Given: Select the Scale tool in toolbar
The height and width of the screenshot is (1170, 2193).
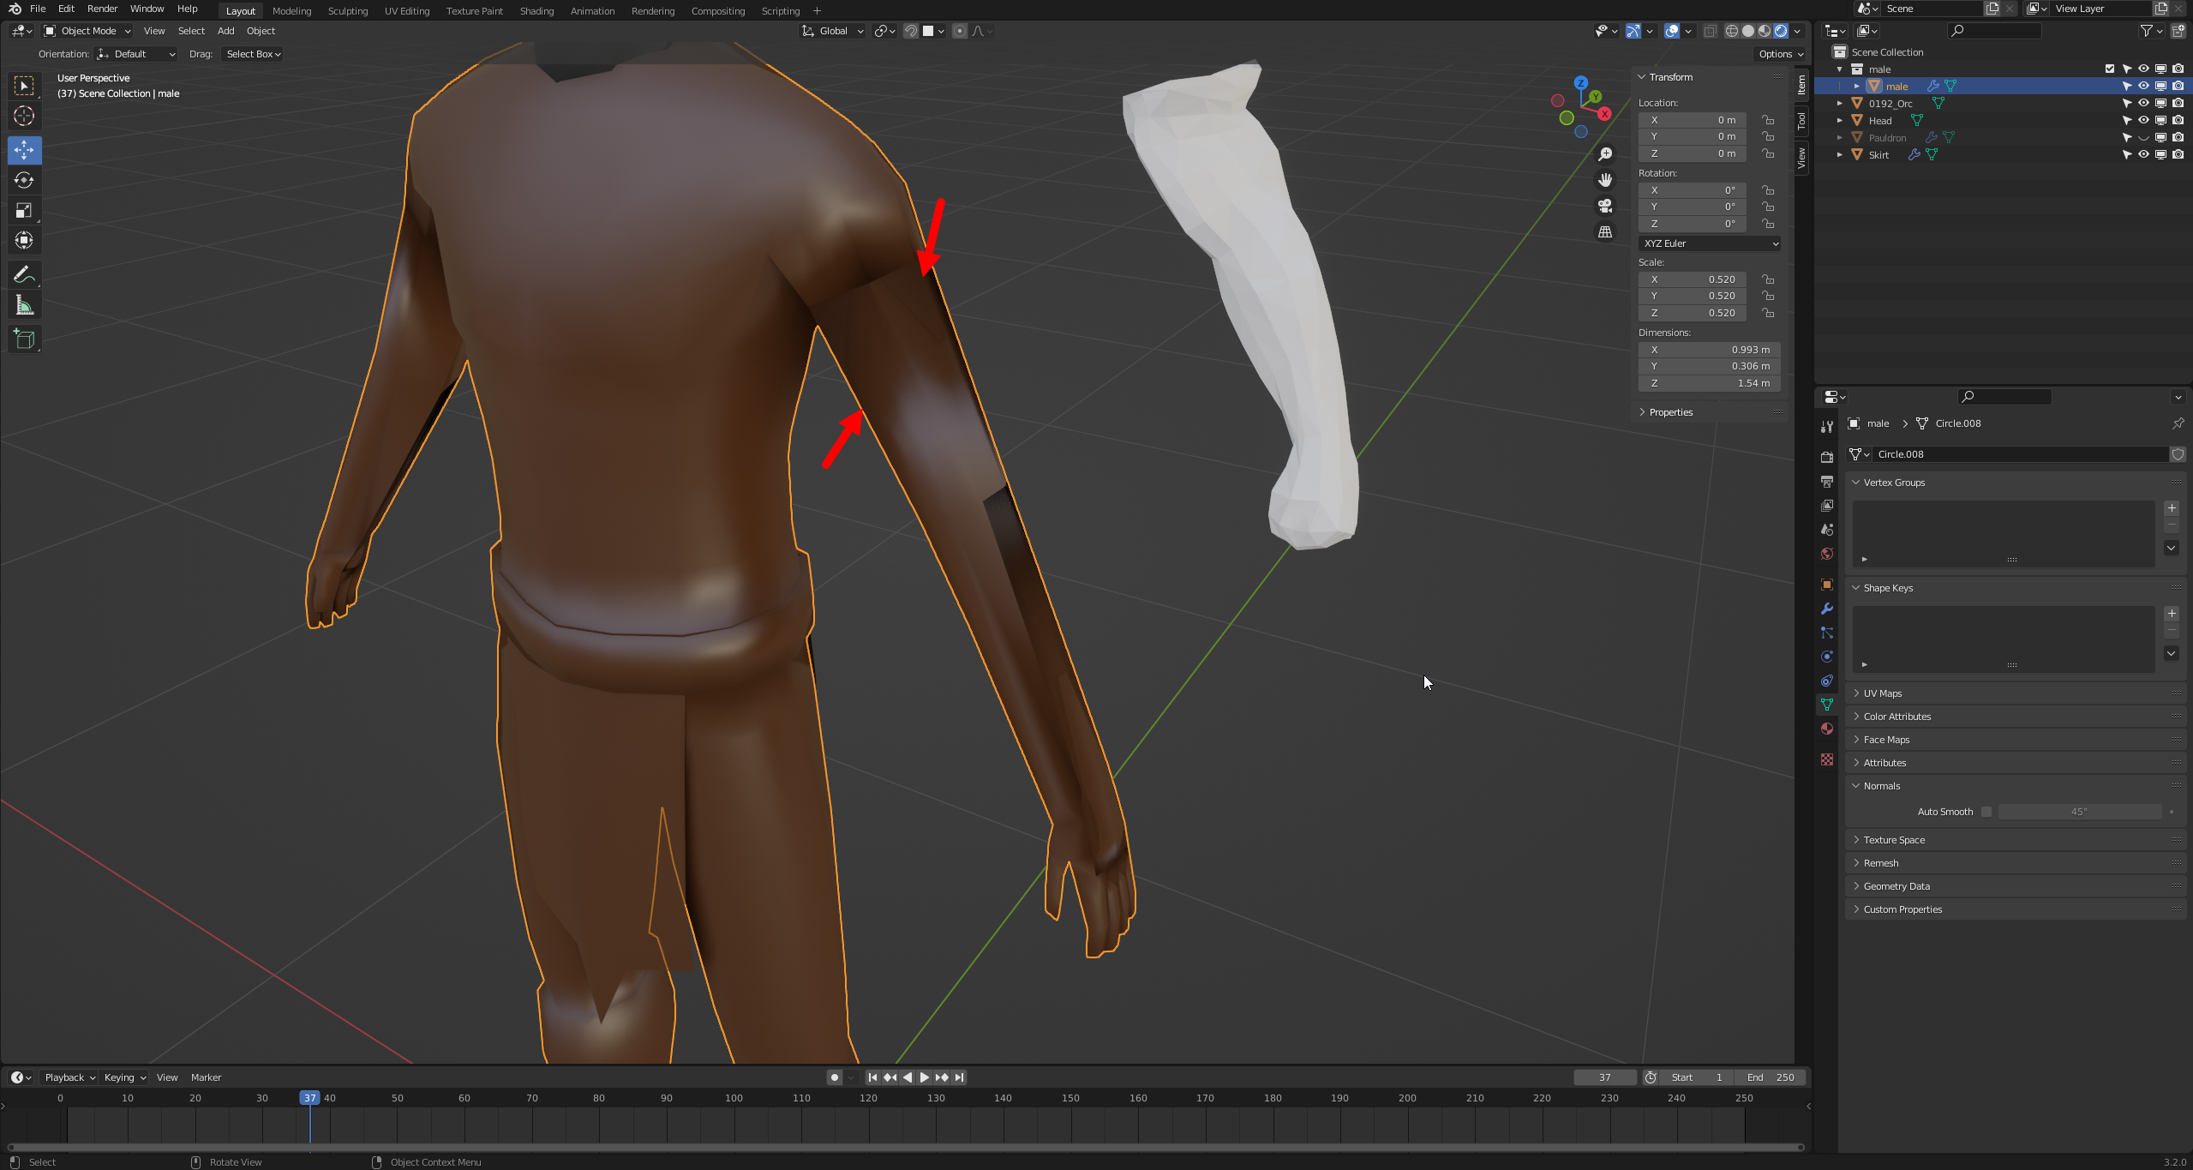Looking at the screenshot, I should click(x=24, y=210).
